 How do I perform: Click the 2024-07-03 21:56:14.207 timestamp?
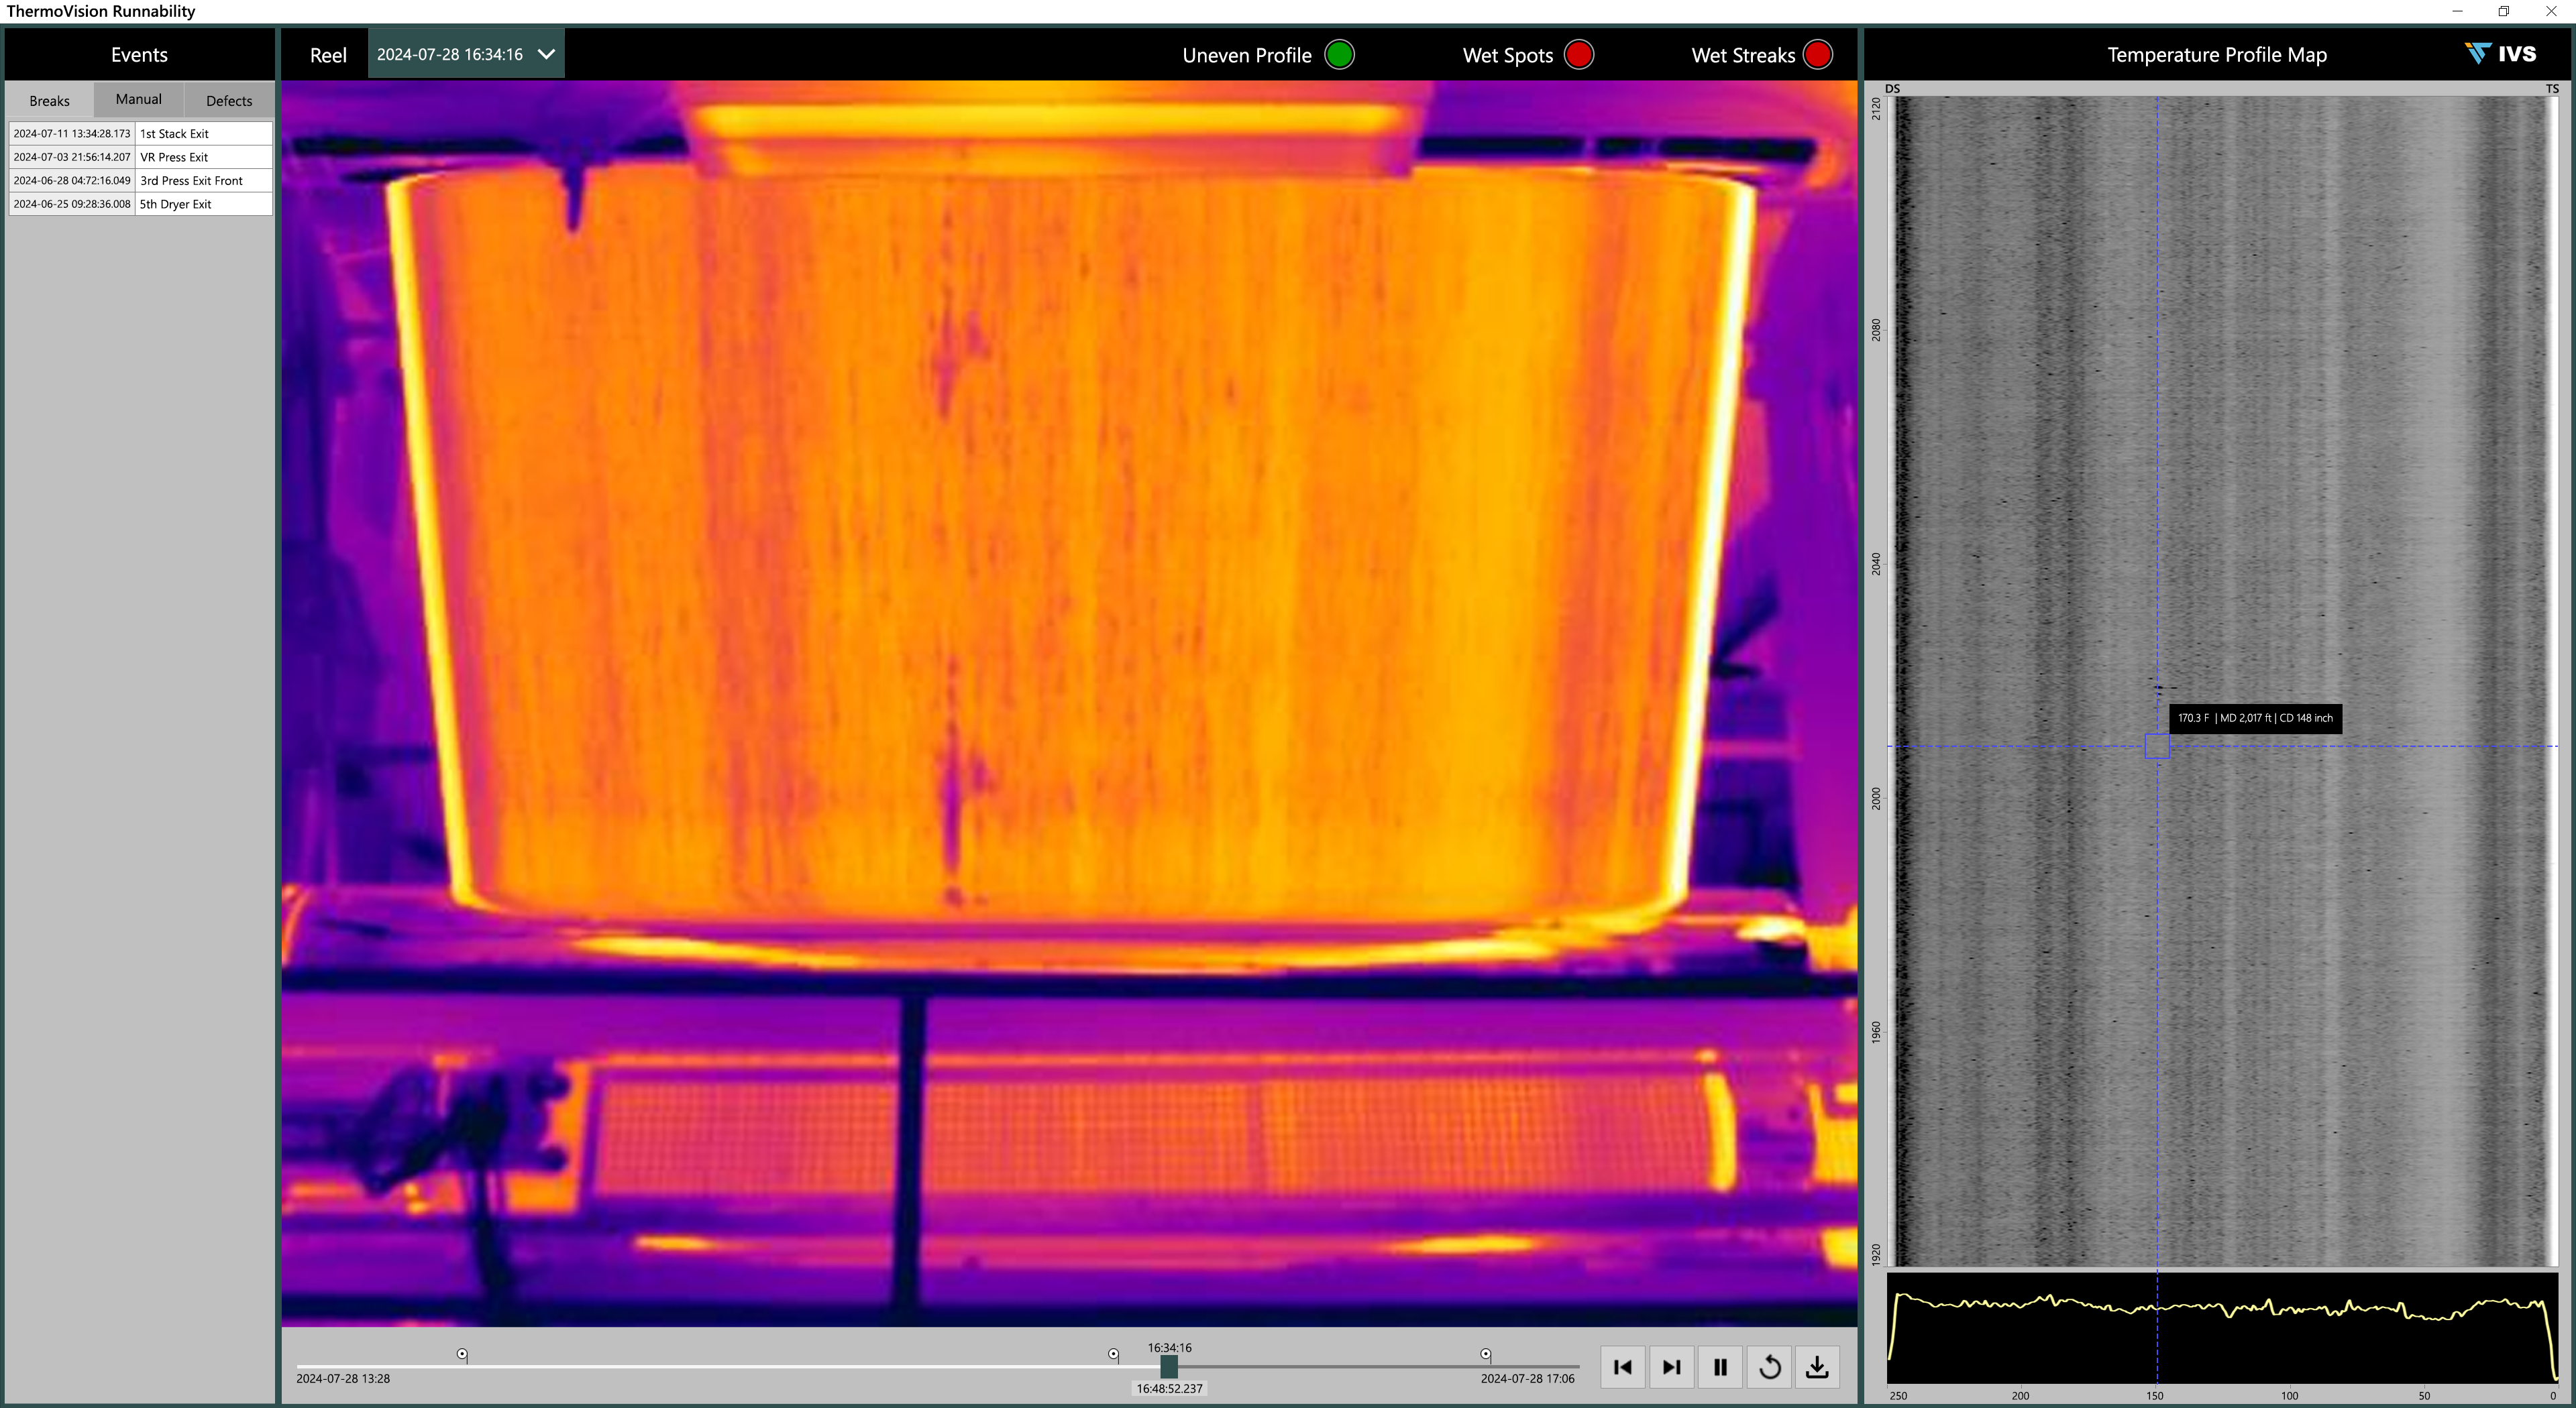click(x=72, y=157)
